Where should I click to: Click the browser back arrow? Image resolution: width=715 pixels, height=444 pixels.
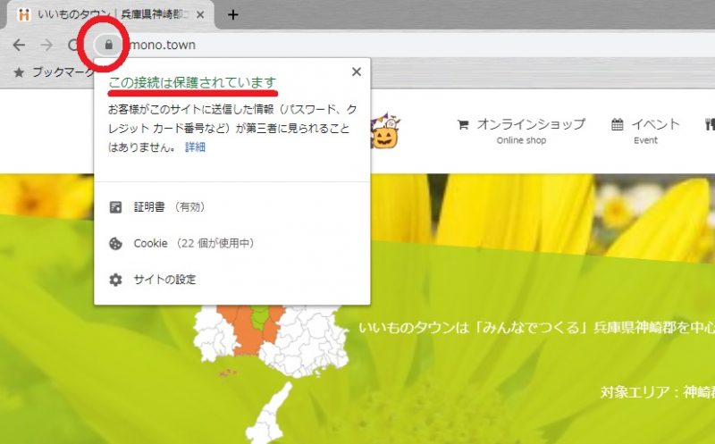[x=18, y=45]
